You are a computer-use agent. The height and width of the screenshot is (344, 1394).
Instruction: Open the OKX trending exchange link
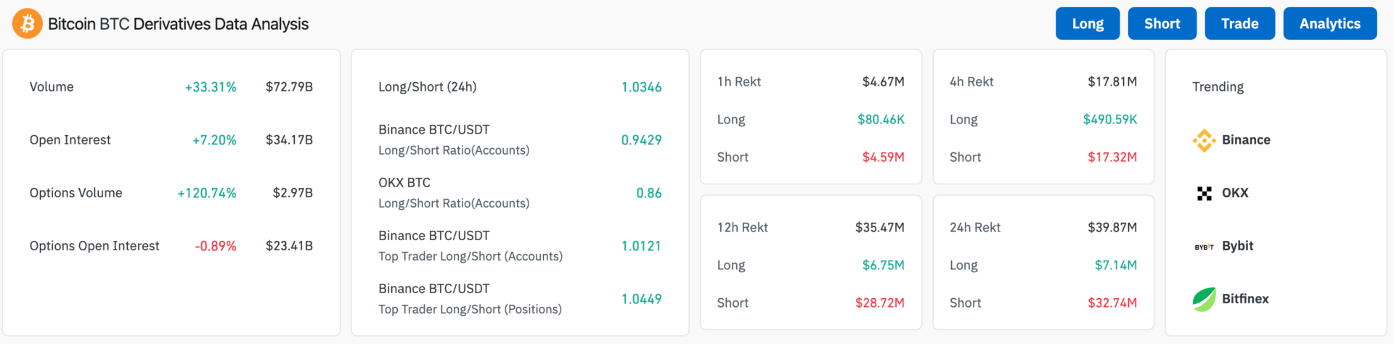pyautogui.click(x=1234, y=193)
